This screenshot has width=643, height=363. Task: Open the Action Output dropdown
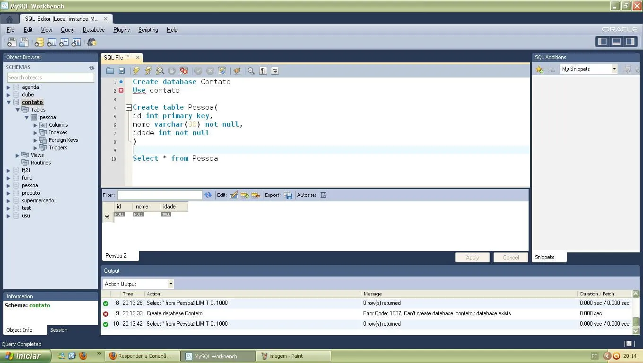pyautogui.click(x=171, y=284)
